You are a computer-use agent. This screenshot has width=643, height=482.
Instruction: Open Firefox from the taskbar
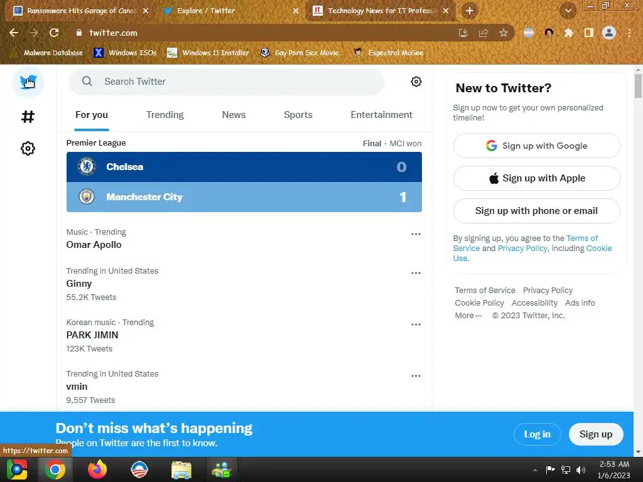click(97, 469)
